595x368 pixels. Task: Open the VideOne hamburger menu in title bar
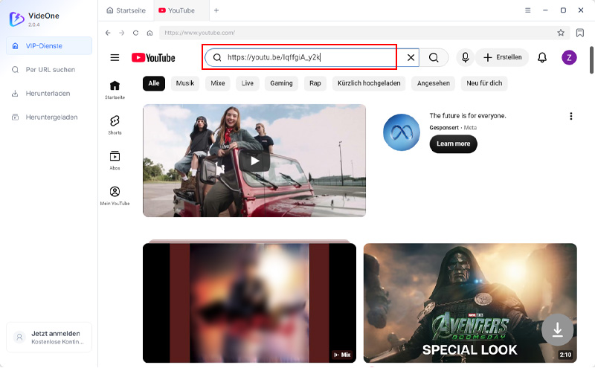click(527, 10)
